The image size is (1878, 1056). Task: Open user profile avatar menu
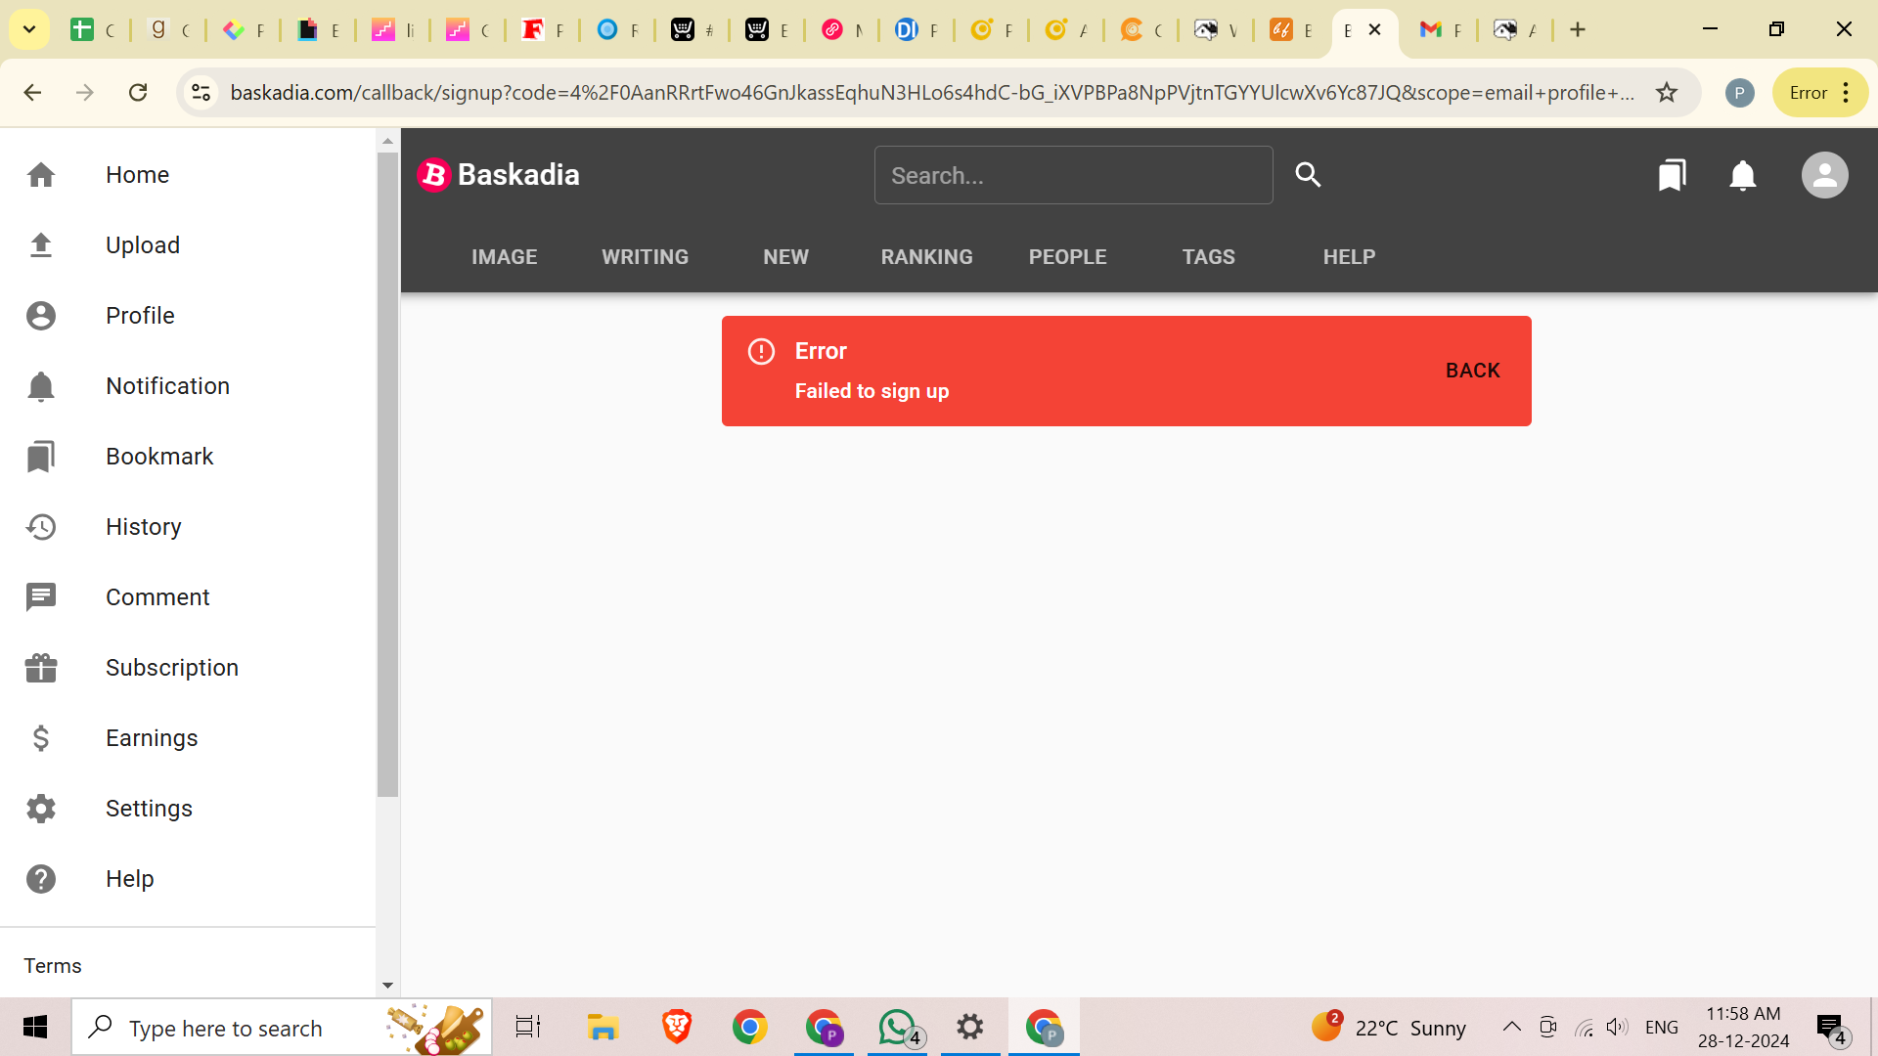(x=1824, y=175)
